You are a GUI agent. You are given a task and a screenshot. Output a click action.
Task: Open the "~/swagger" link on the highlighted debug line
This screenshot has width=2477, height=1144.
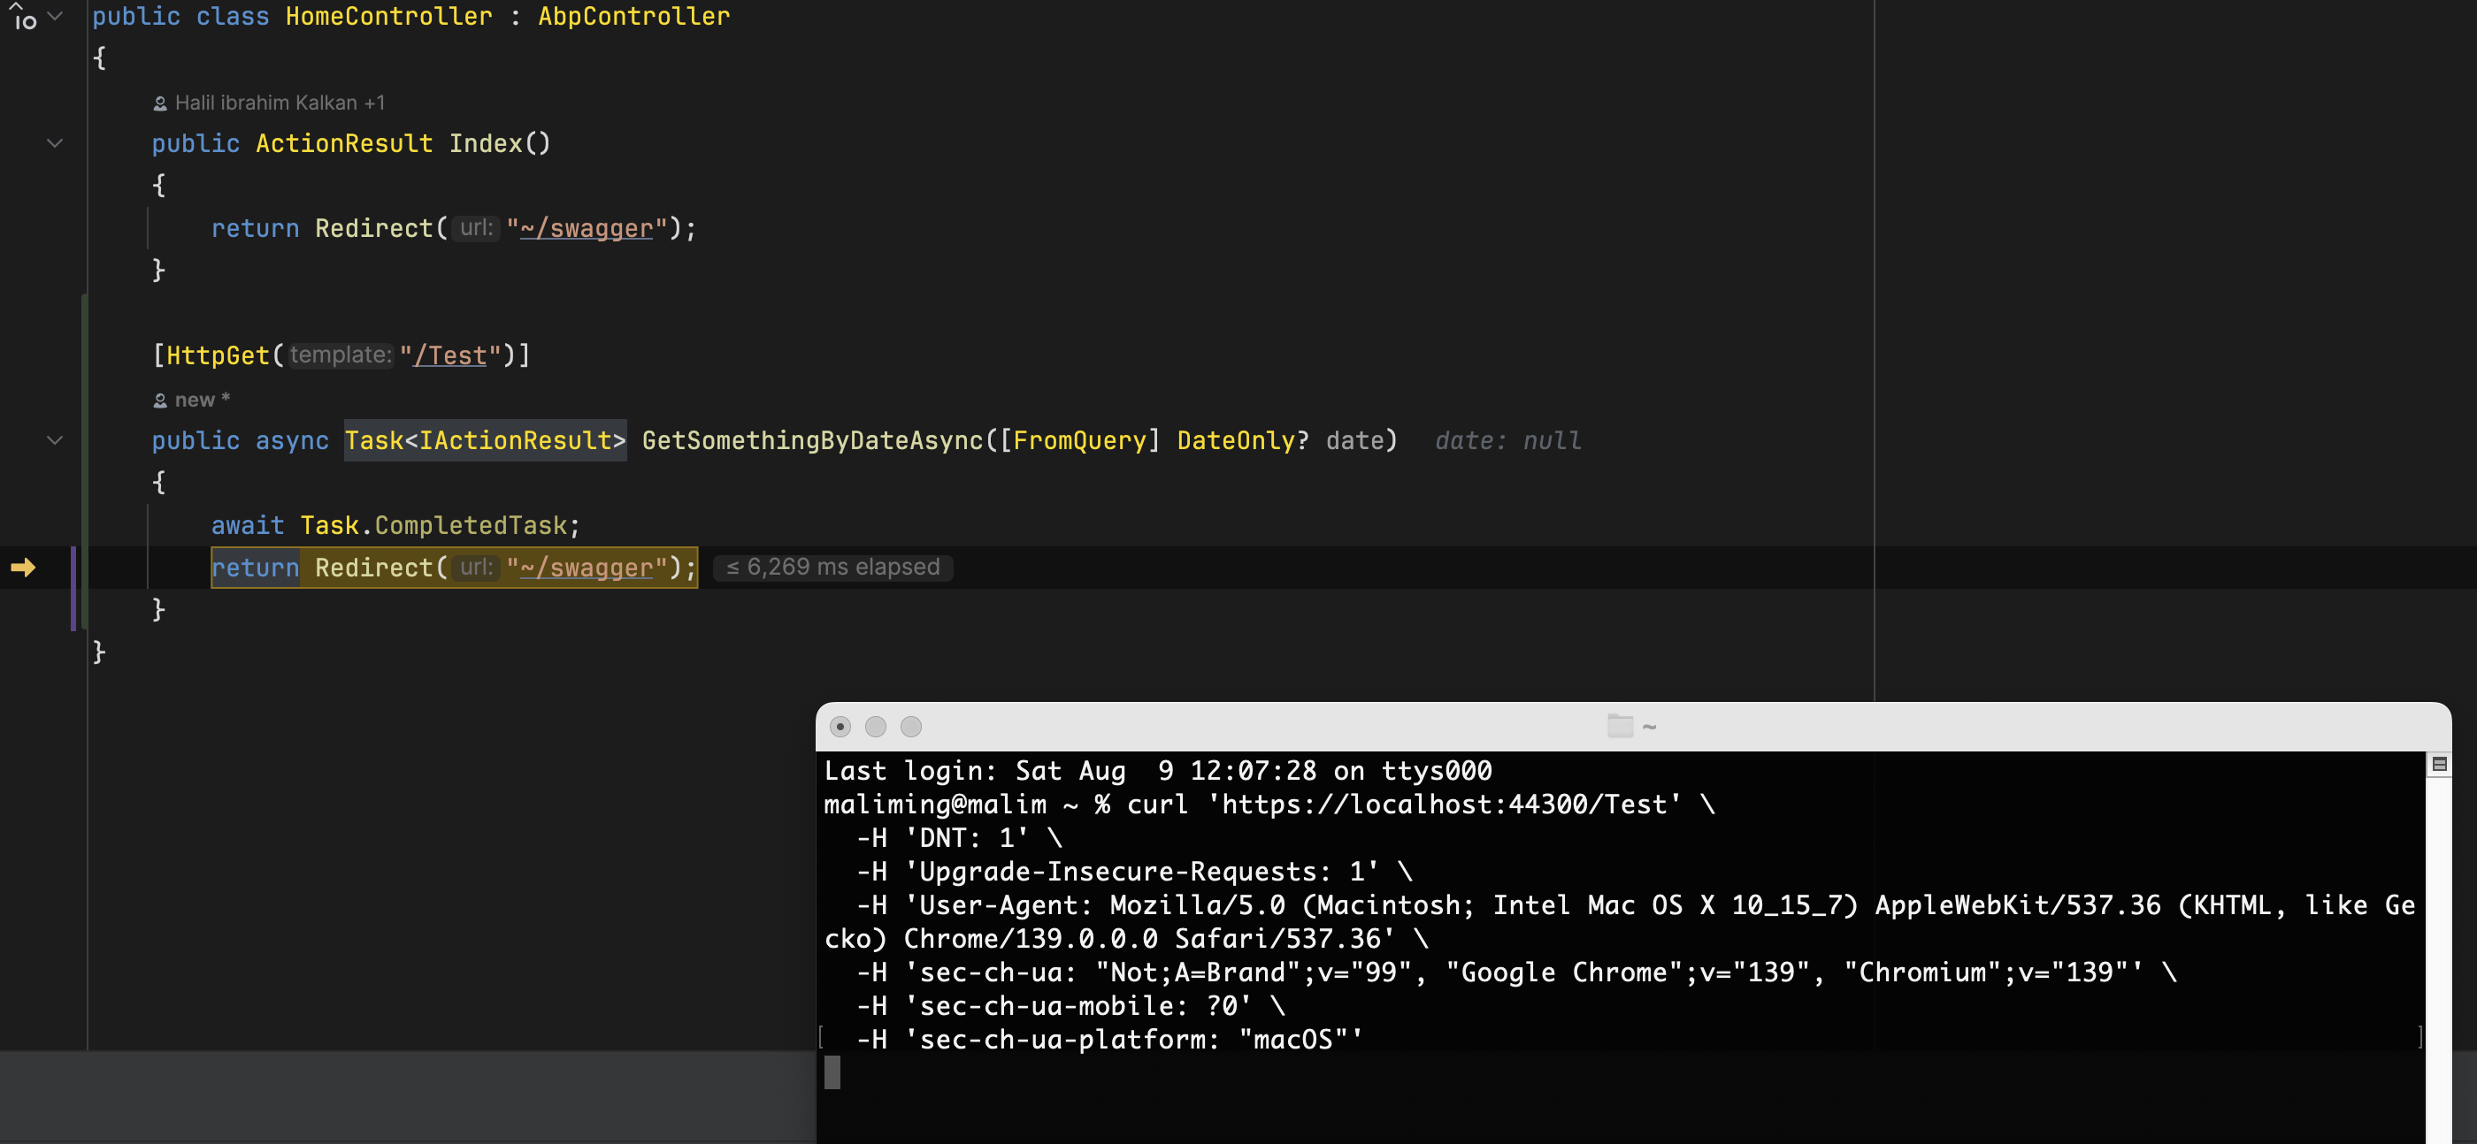(x=587, y=568)
